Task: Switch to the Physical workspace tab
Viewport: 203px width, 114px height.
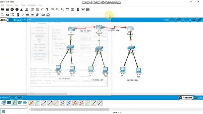Action: point(16,20)
